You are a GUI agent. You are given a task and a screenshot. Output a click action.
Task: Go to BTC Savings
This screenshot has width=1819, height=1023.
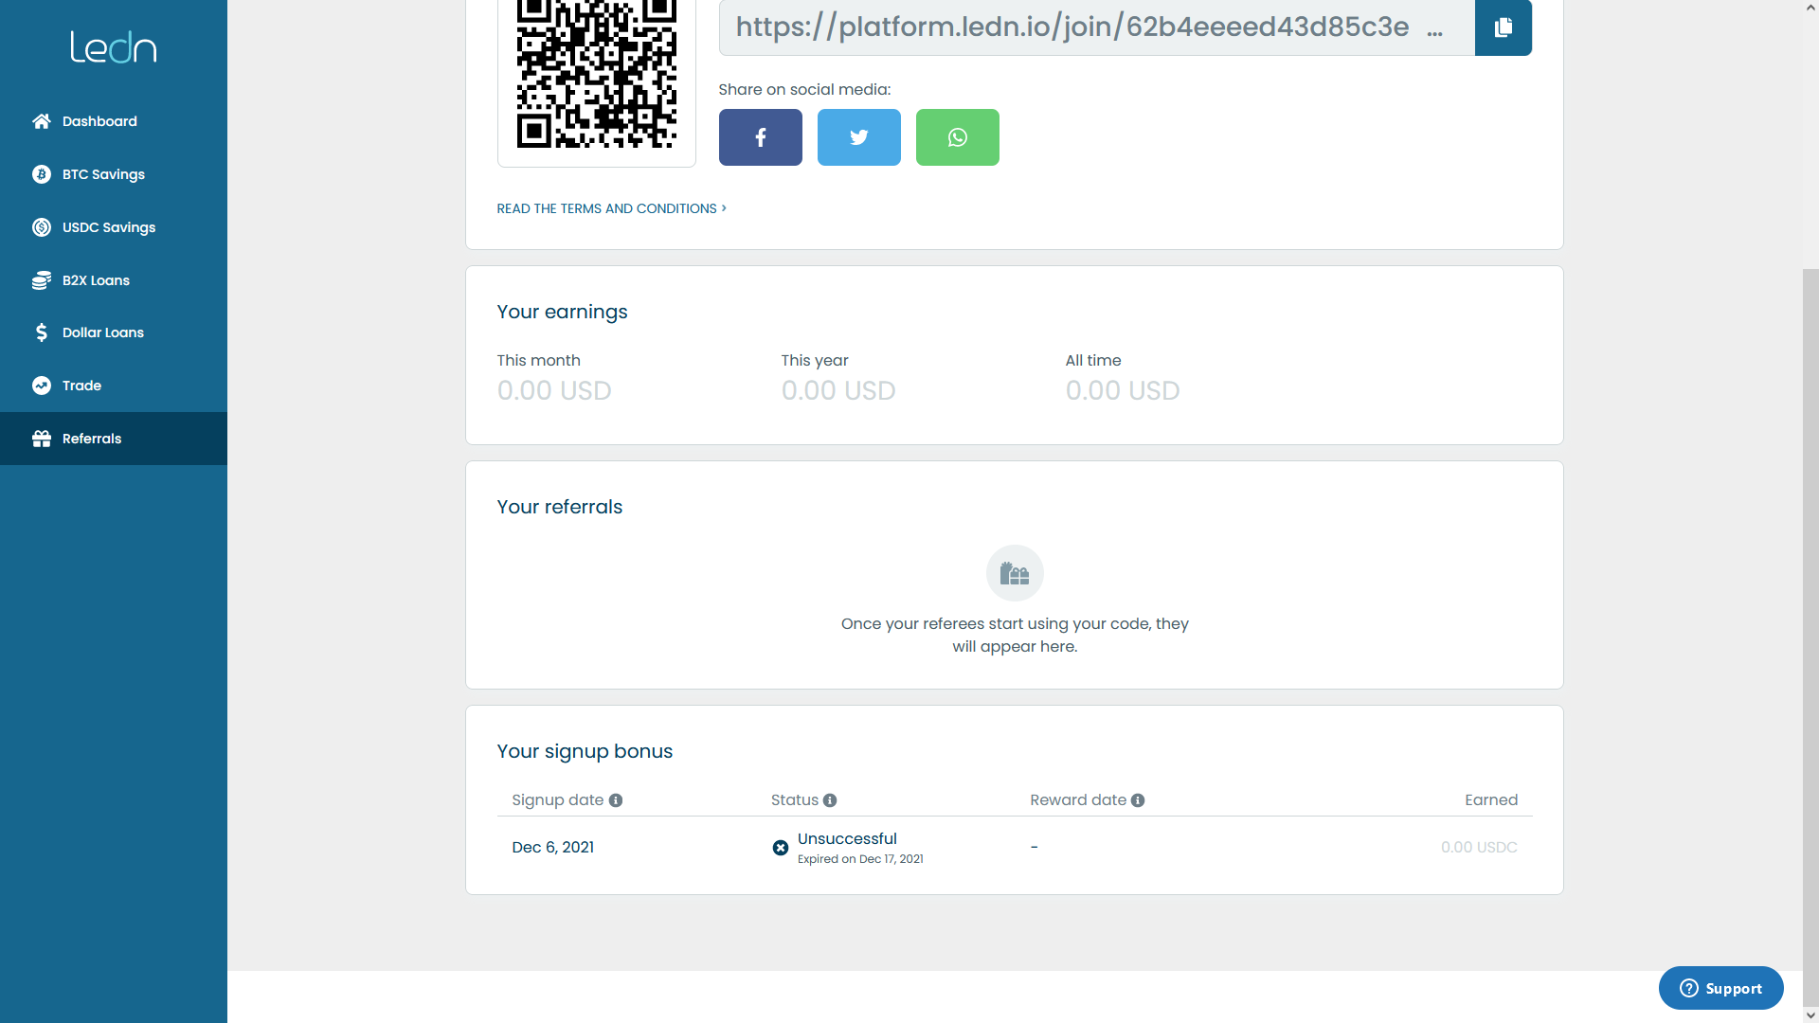click(x=103, y=174)
